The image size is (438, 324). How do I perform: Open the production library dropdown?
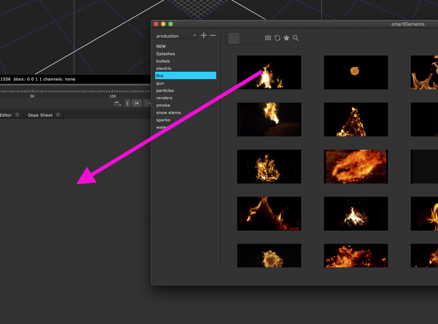176,36
